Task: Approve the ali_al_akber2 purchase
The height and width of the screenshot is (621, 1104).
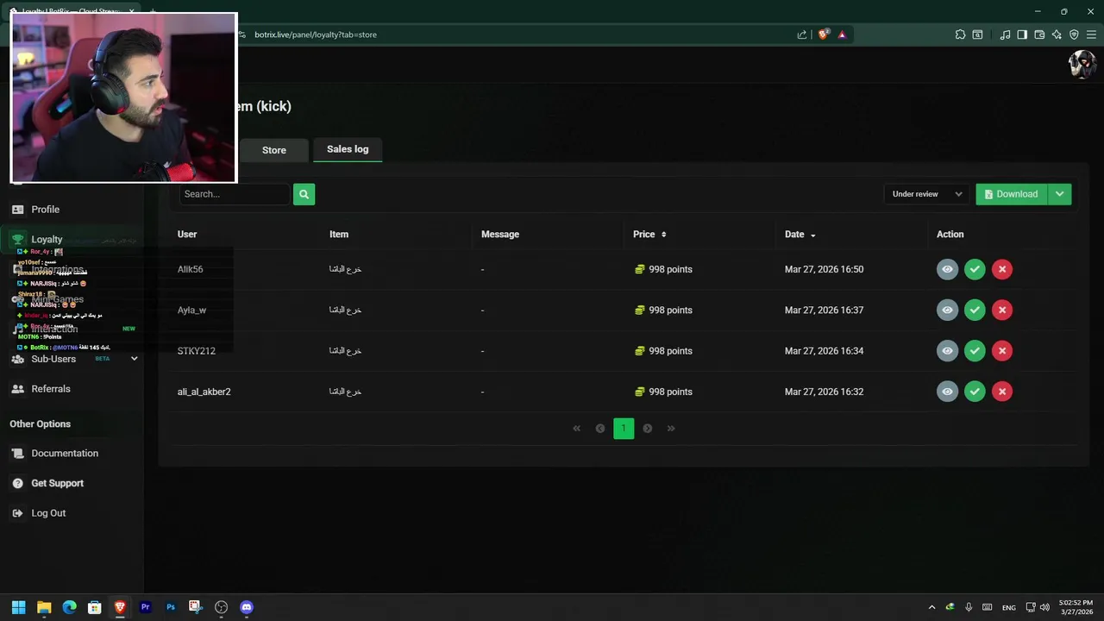Action: [x=975, y=392]
